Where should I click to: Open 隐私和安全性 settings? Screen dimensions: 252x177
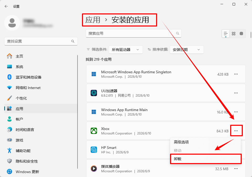coord(41,161)
